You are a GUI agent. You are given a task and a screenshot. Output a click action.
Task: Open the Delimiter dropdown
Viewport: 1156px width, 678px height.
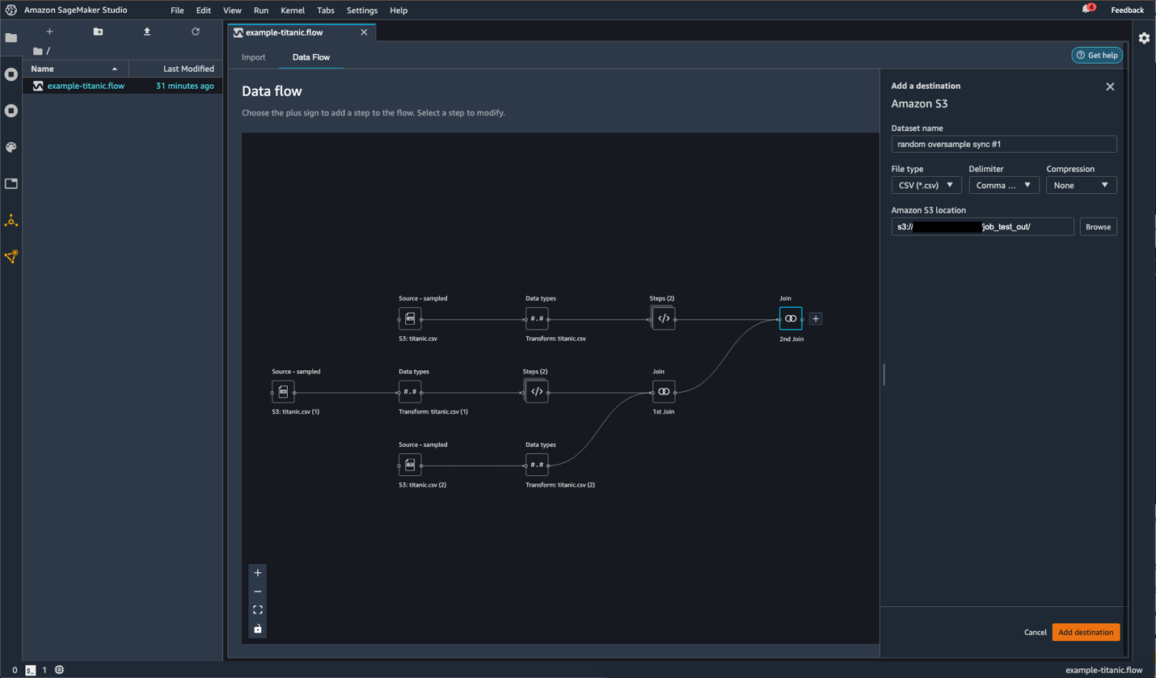(1003, 185)
